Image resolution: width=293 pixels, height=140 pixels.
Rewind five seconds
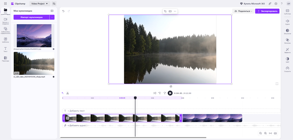point(160,93)
